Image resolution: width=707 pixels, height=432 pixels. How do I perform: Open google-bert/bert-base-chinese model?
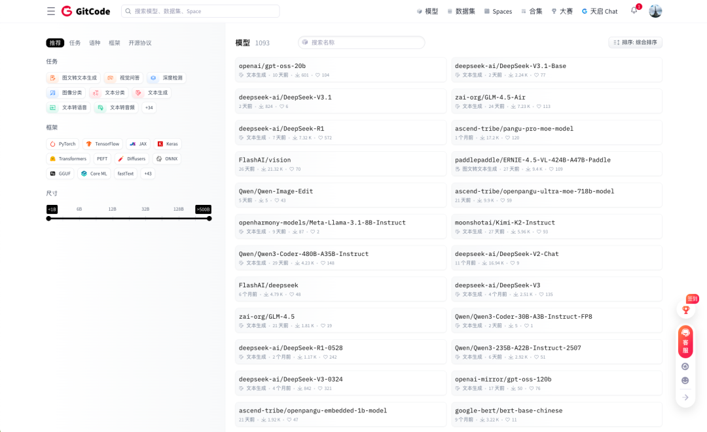point(556,414)
